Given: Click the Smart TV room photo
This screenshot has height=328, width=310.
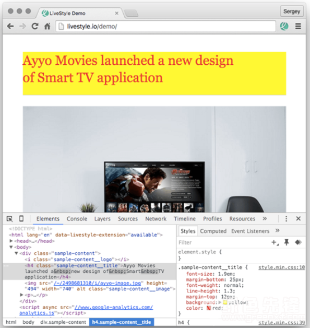Looking at the screenshot, I should tap(154, 159).
